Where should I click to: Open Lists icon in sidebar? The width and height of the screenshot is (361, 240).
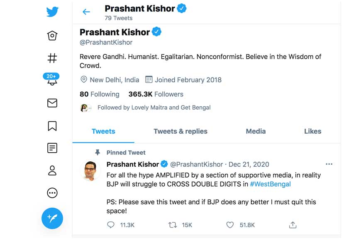pos(52,148)
